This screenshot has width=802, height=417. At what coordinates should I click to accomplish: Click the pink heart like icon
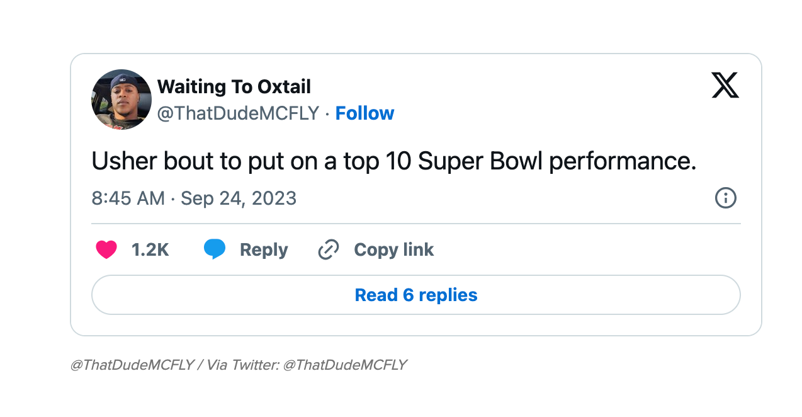106,250
